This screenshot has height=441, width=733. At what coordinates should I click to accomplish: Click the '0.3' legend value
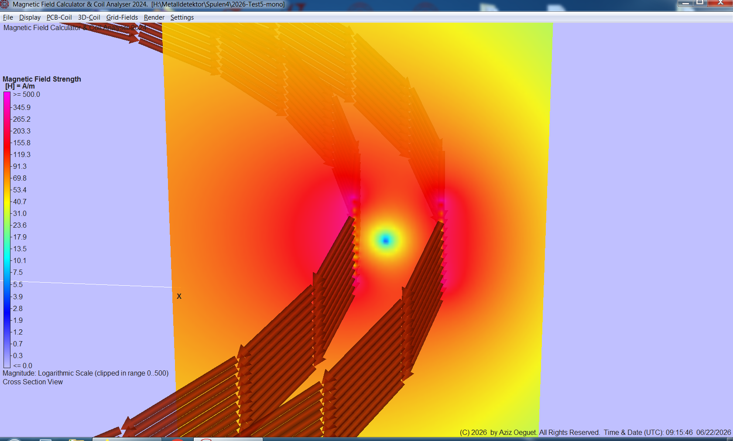pyautogui.click(x=18, y=356)
